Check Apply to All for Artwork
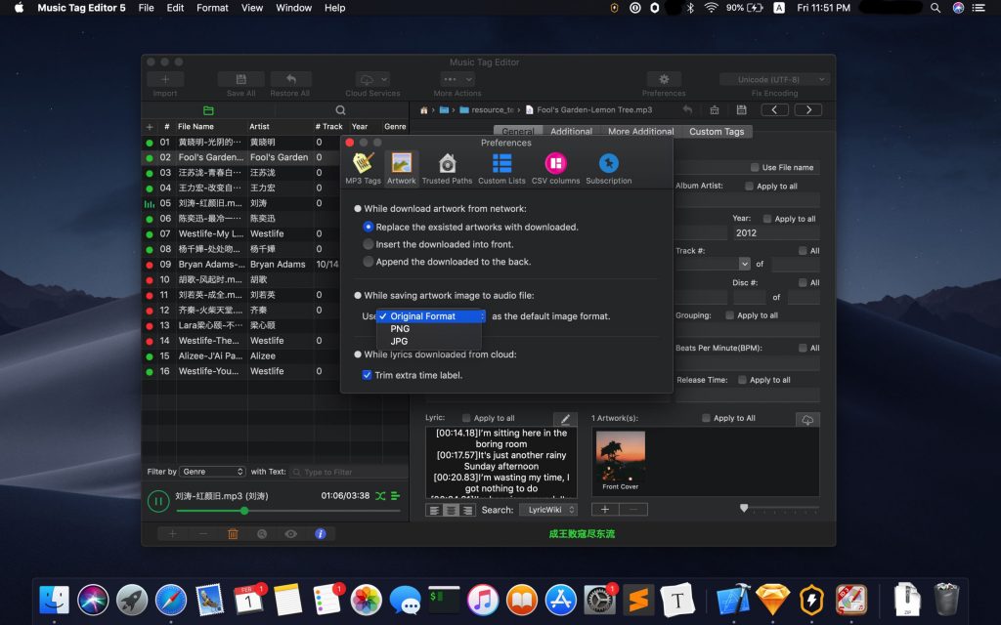 [x=706, y=418]
